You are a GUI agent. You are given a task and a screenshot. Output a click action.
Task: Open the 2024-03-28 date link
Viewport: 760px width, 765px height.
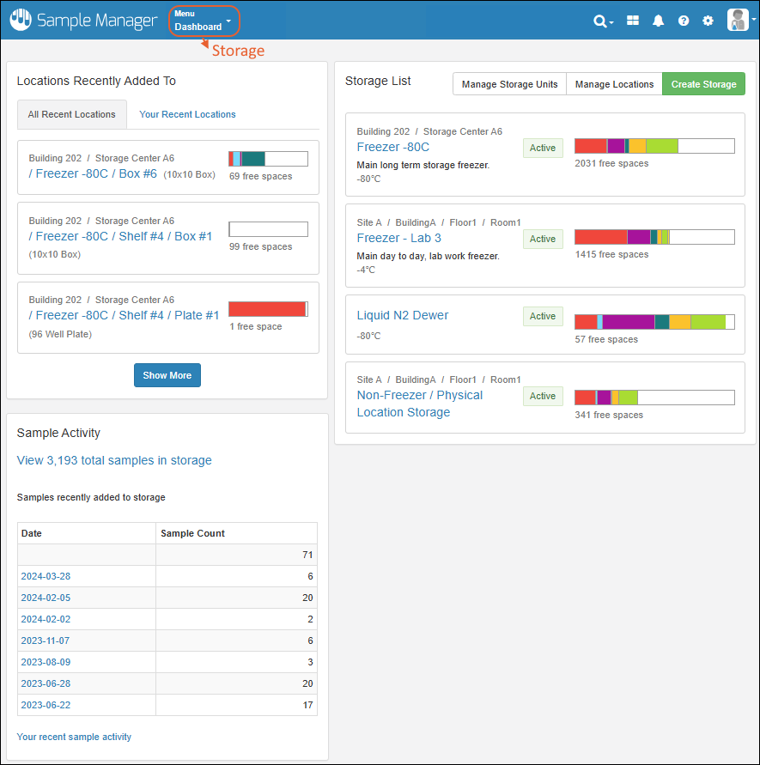tap(46, 576)
